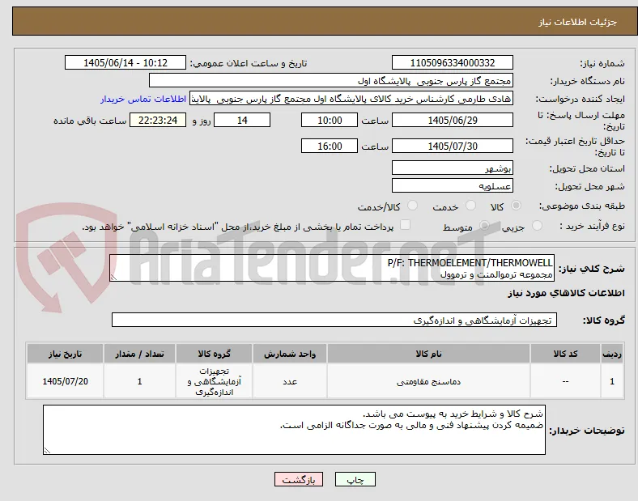
Task: Click the response deadline date 1405/06/29
Action: [452, 121]
